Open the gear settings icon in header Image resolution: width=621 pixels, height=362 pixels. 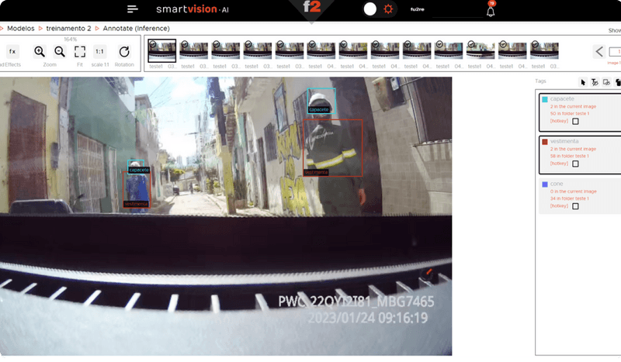[388, 9]
